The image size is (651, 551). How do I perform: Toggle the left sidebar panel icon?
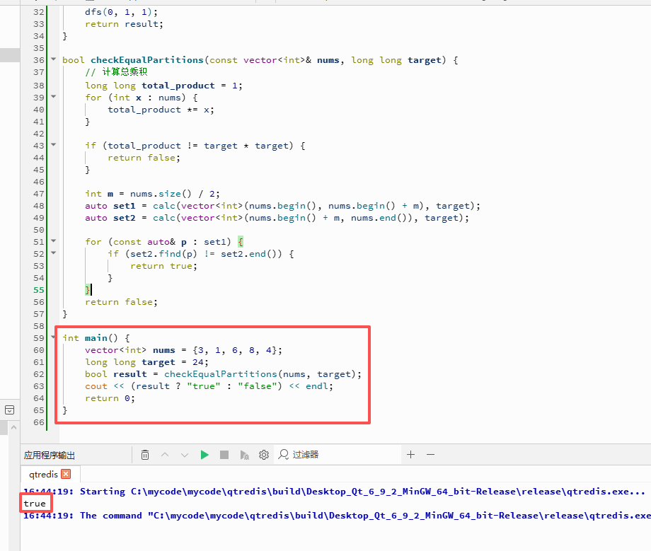(9, 410)
